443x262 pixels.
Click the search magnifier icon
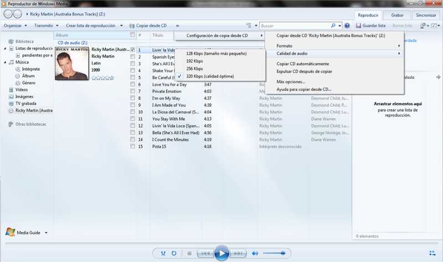pyautogui.click(x=333, y=25)
